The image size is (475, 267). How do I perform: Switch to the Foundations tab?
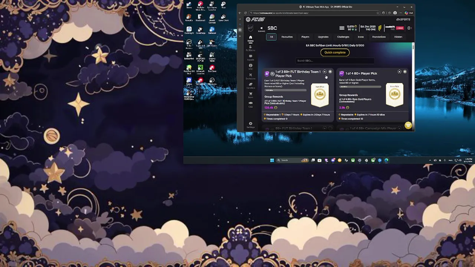pos(379,37)
